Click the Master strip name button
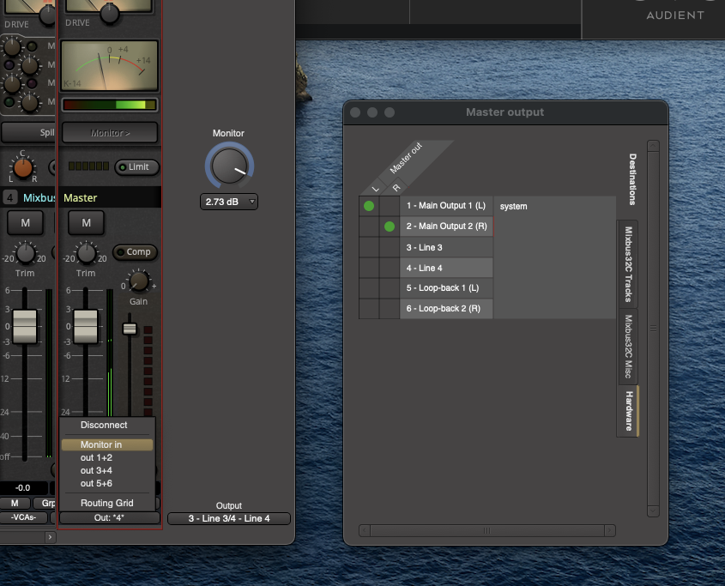The width and height of the screenshot is (725, 586). pyautogui.click(x=110, y=197)
